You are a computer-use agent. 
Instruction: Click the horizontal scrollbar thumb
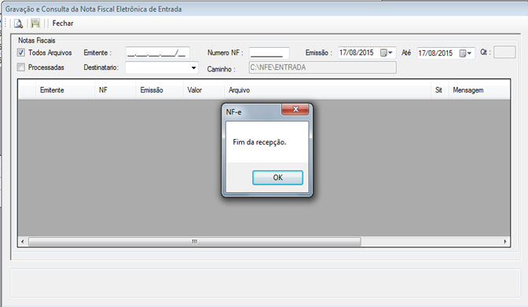pyautogui.click(x=195, y=241)
